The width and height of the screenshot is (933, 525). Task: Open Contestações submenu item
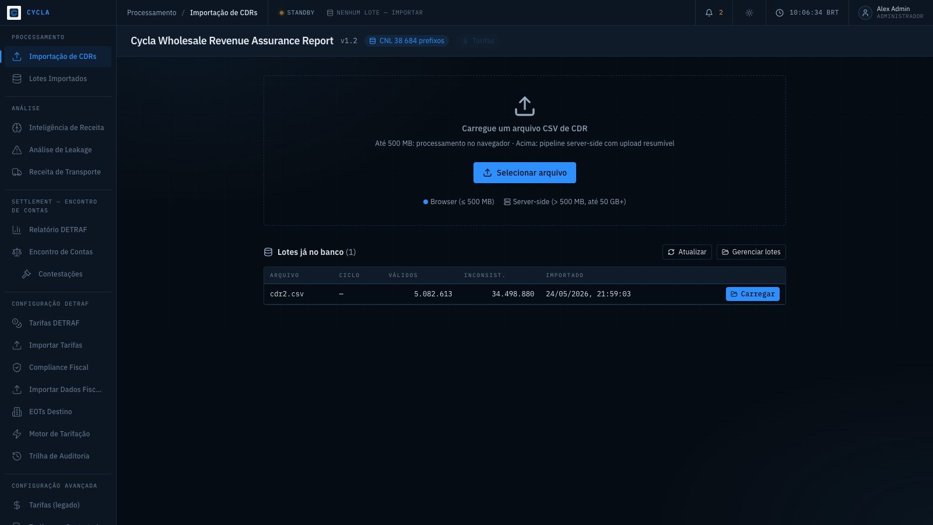(62, 274)
